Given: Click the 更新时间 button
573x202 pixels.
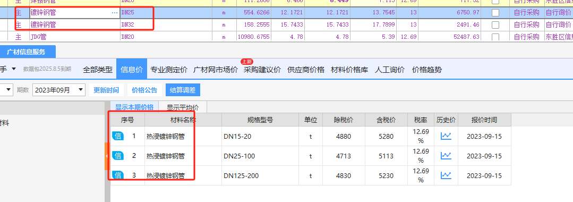Looking at the screenshot, I should (106, 90).
